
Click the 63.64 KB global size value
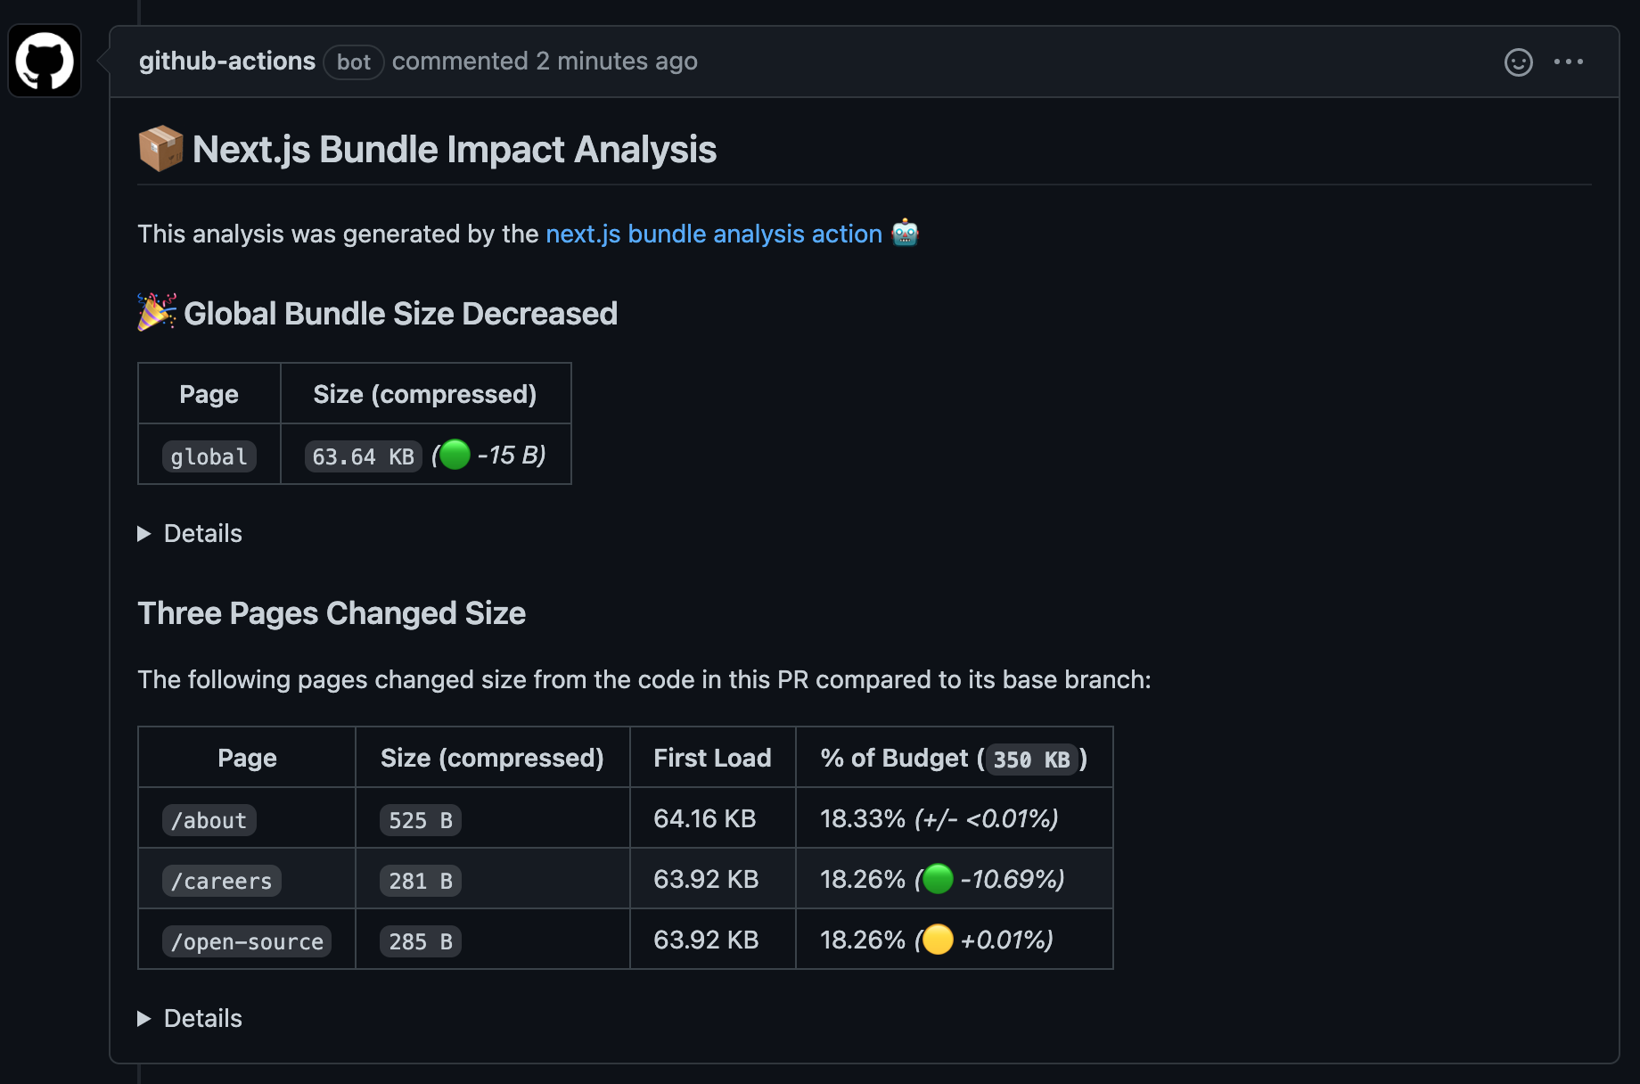[363, 456]
